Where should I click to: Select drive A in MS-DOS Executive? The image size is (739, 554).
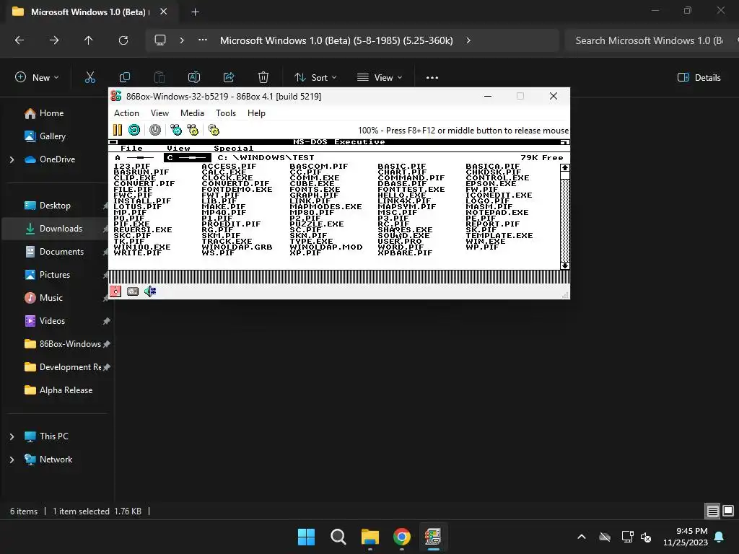(135, 158)
